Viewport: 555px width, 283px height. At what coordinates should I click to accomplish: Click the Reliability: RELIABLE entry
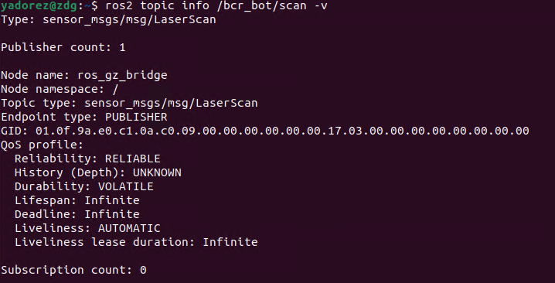coord(87,159)
